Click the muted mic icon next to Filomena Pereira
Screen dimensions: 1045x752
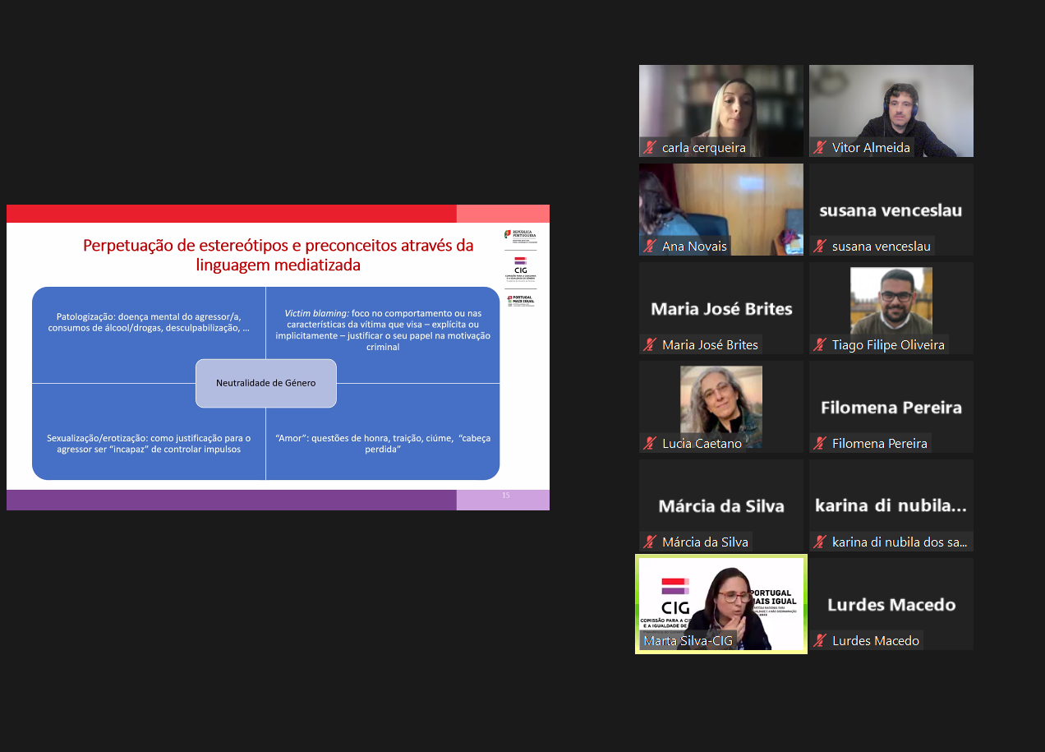820,444
